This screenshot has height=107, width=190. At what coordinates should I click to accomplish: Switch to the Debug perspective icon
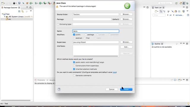[187, 3]
